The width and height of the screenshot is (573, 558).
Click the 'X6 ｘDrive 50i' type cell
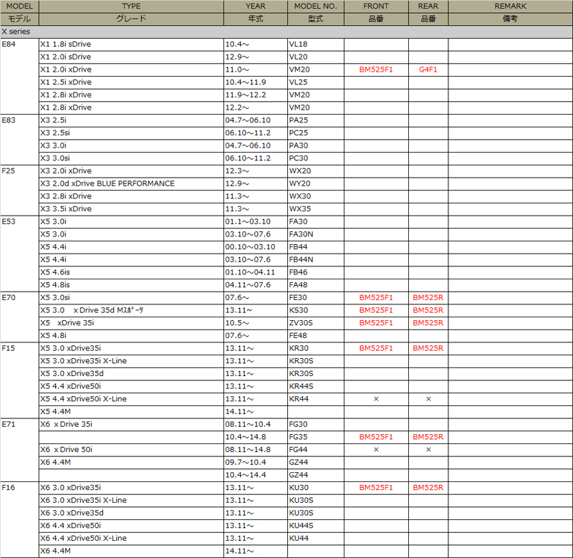pos(131,449)
